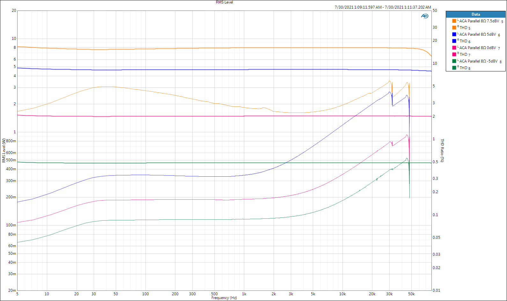Click the 0.05 tick on the THD axis
Screen dimensions: 507x301
[436, 238]
